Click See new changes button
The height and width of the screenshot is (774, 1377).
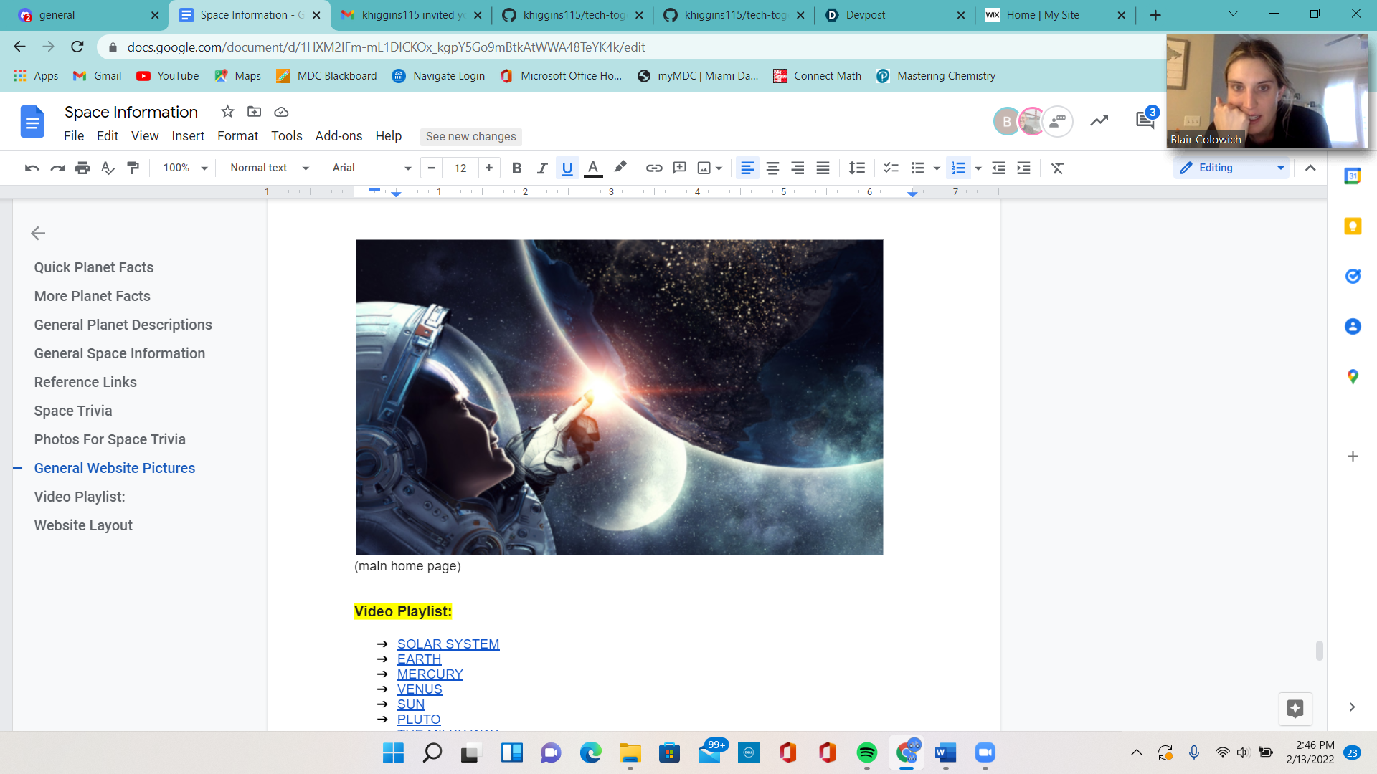point(470,136)
